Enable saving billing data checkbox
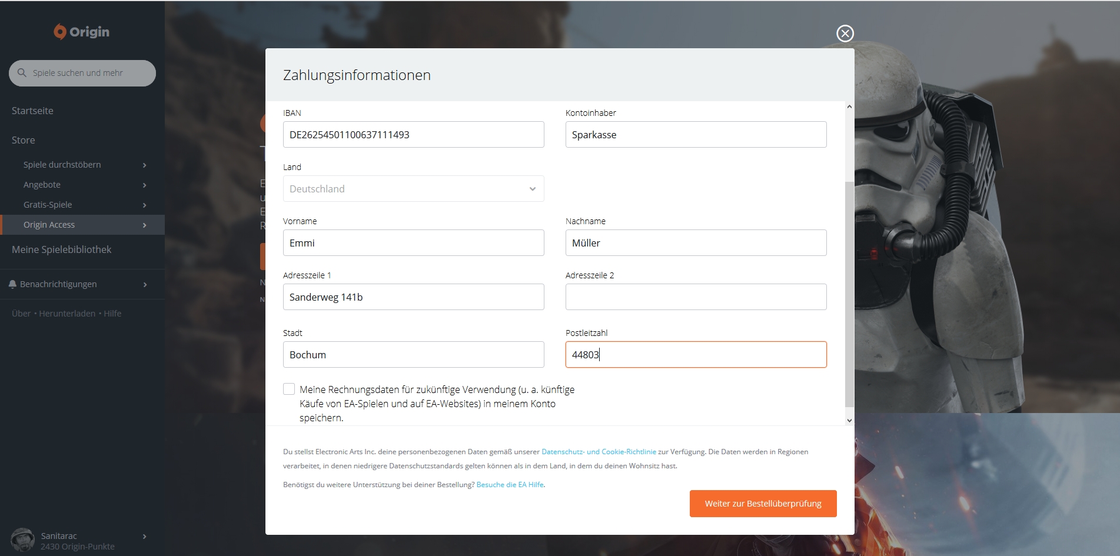 click(x=289, y=389)
